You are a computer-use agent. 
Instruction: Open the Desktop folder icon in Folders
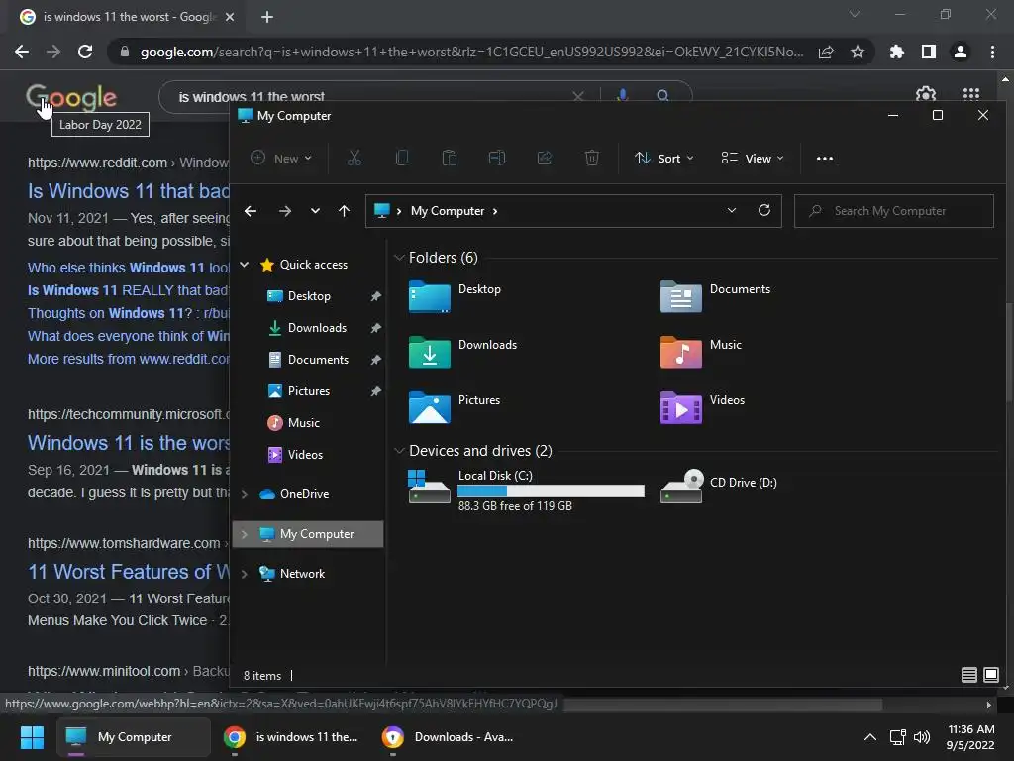tap(430, 297)
